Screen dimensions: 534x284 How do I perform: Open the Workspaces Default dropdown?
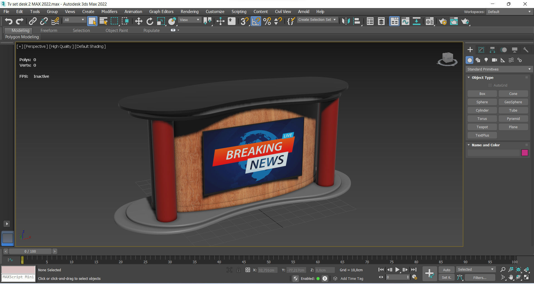(509, 12)
